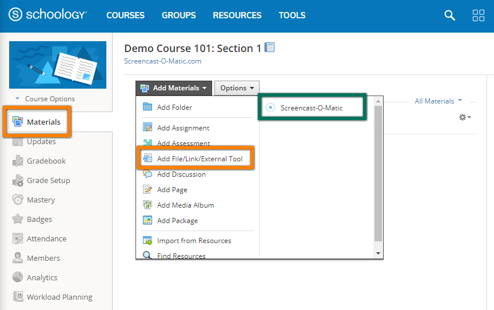
Task: Click the Add Assignment icon
Action: 148,128
